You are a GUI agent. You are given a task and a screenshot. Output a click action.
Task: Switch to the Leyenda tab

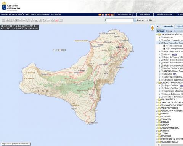[180, 27]
